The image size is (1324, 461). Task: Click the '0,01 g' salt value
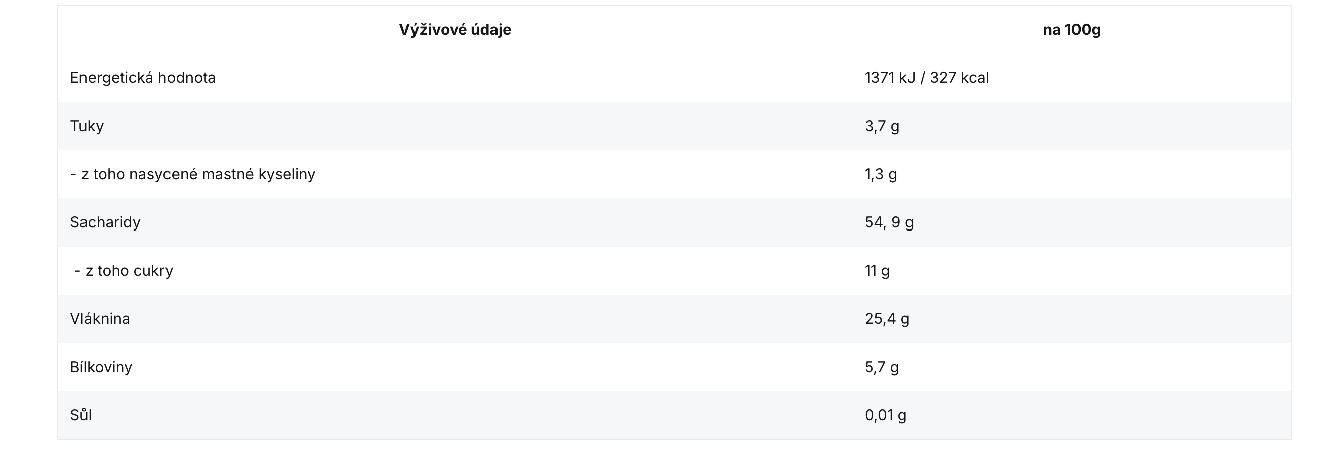pos(885,415)
